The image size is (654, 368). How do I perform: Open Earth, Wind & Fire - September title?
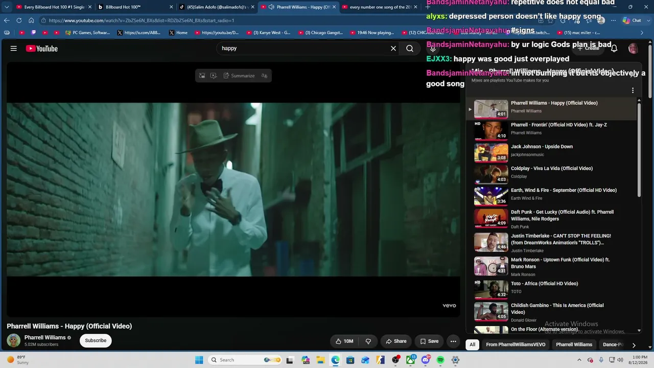(564, 190)
